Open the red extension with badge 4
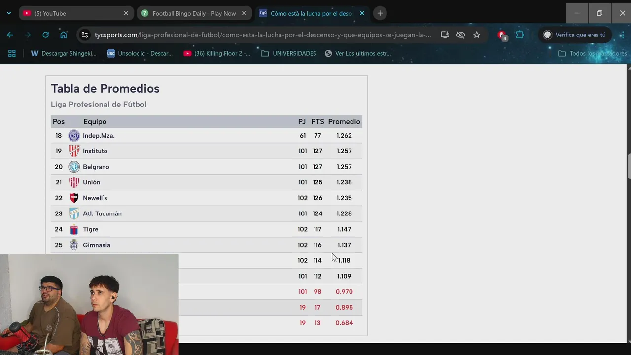Screen dimensions: 631x355 (x=502, y=35)
